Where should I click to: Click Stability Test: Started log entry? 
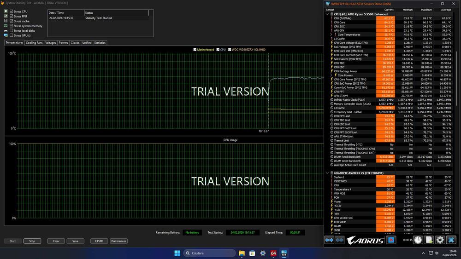point(99,18)
